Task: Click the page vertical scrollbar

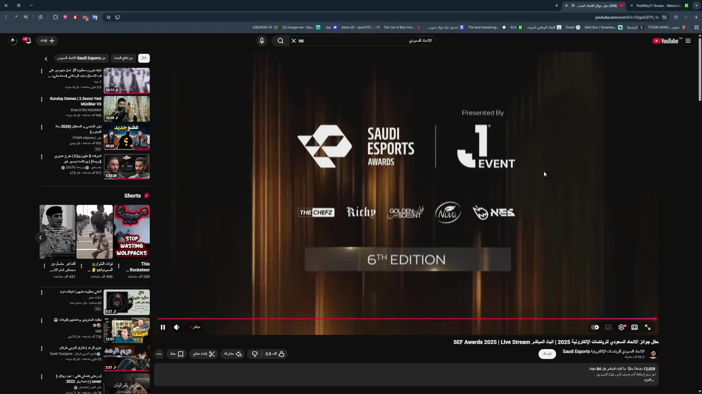Action: pos(699,68)
